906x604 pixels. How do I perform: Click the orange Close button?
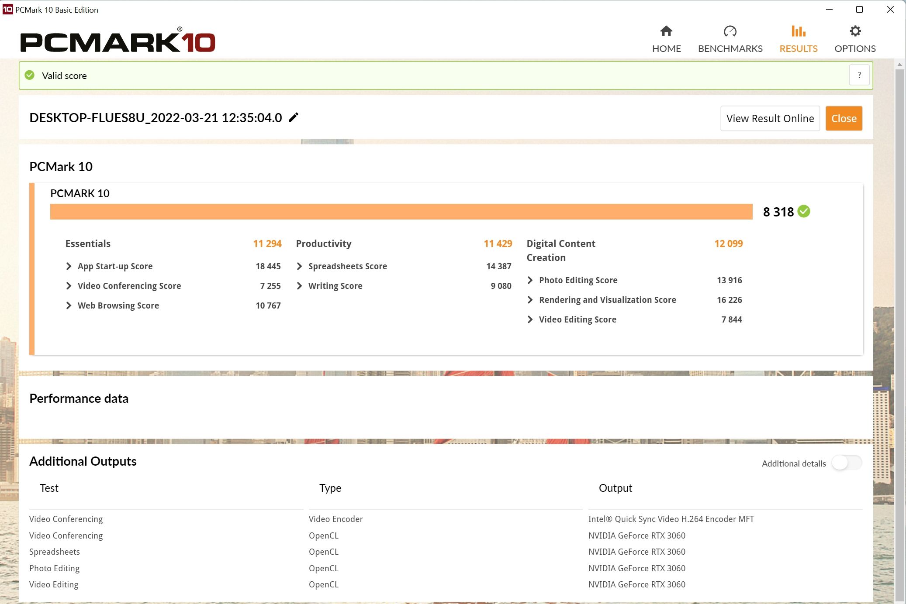pos(844,118)
